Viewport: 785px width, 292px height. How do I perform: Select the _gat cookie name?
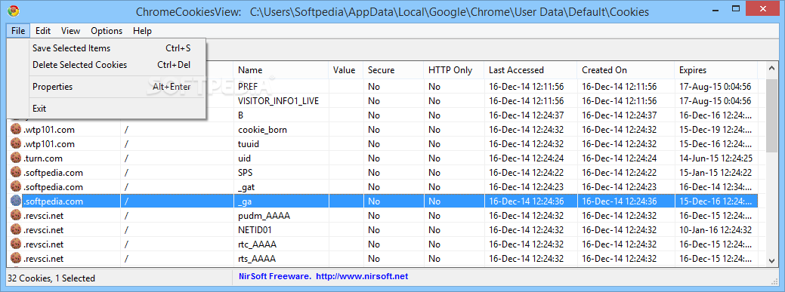[x=247, y=187]
